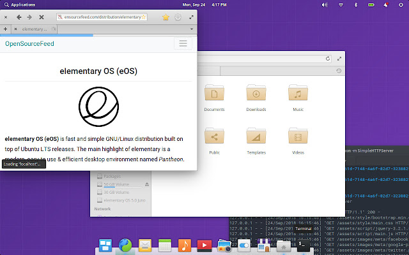Open the Files app from dock
The height and width of the screenshot is (255, 409).
pyautogui.click(x=284, y=245)
